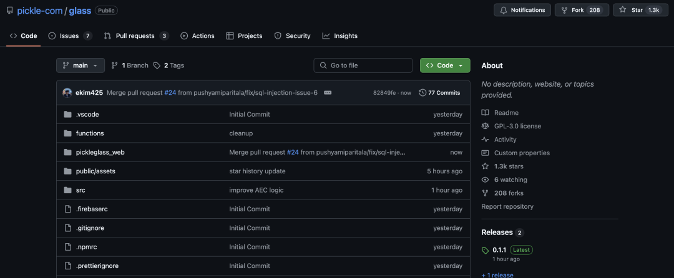
Task: Expand commit message ellipsis button
Action: coord(328,93)
